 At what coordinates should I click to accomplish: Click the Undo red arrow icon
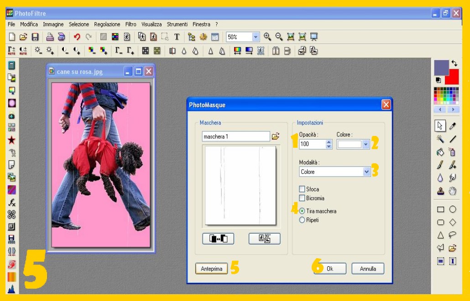point(77,37)
